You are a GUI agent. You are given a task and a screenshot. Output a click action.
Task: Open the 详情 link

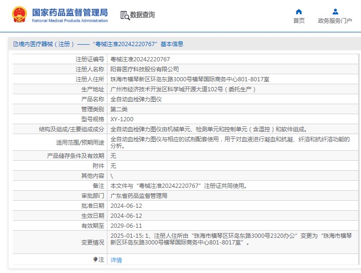click(x=116, y=260)
